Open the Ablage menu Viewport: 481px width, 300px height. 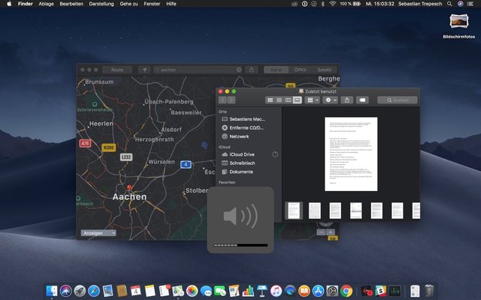[x=46, y=4]
